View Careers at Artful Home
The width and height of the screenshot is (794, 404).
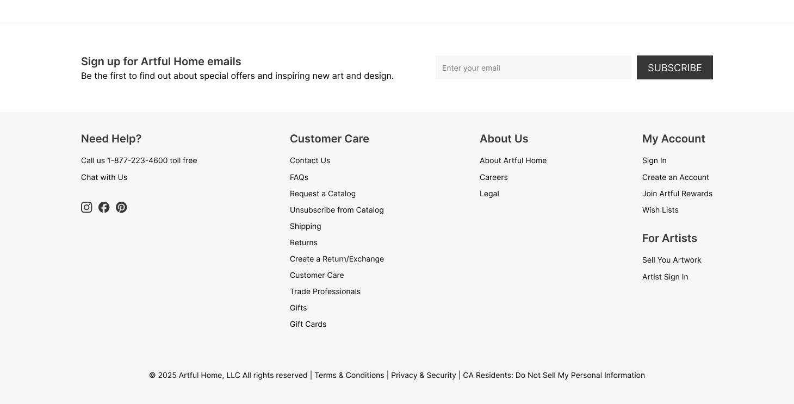(x=493, y=177)
